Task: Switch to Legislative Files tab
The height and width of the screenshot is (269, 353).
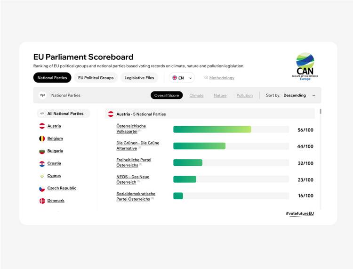Action: click(x=139, y=78)
